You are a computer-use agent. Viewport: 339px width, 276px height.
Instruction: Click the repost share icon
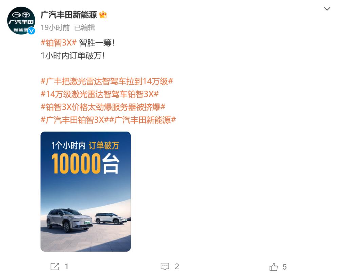click(55, 267)
